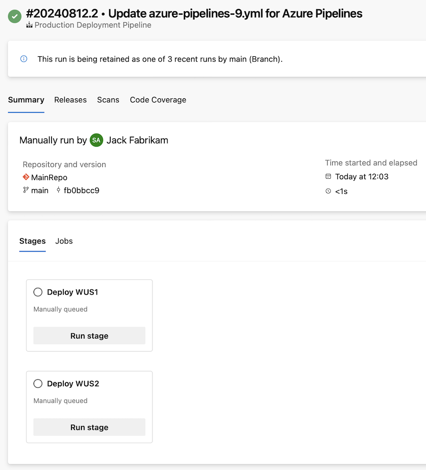Select the Deploy WUS2 status circle

coord(38,383)
